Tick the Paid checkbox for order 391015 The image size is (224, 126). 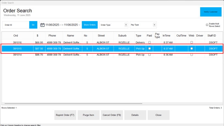[149, 49]
